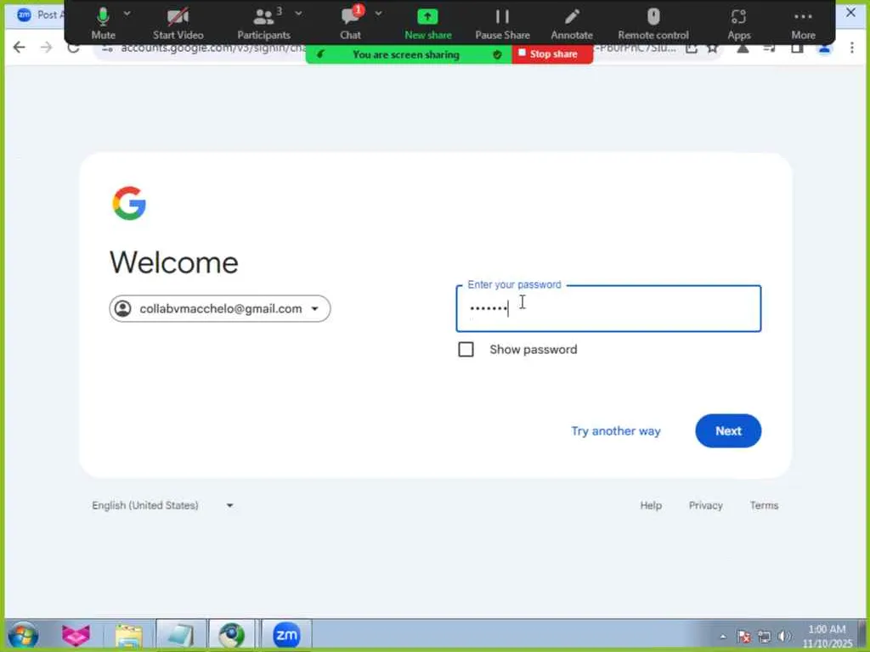Open the browser profile avatar
870x652 pixels.
824,48
